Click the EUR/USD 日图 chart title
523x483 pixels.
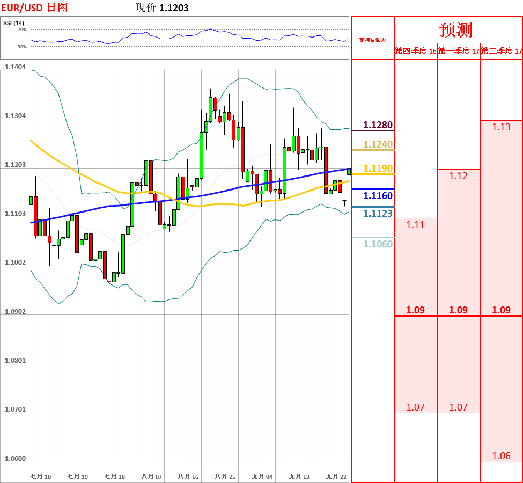pyautogui.click(x=34, y=8)
